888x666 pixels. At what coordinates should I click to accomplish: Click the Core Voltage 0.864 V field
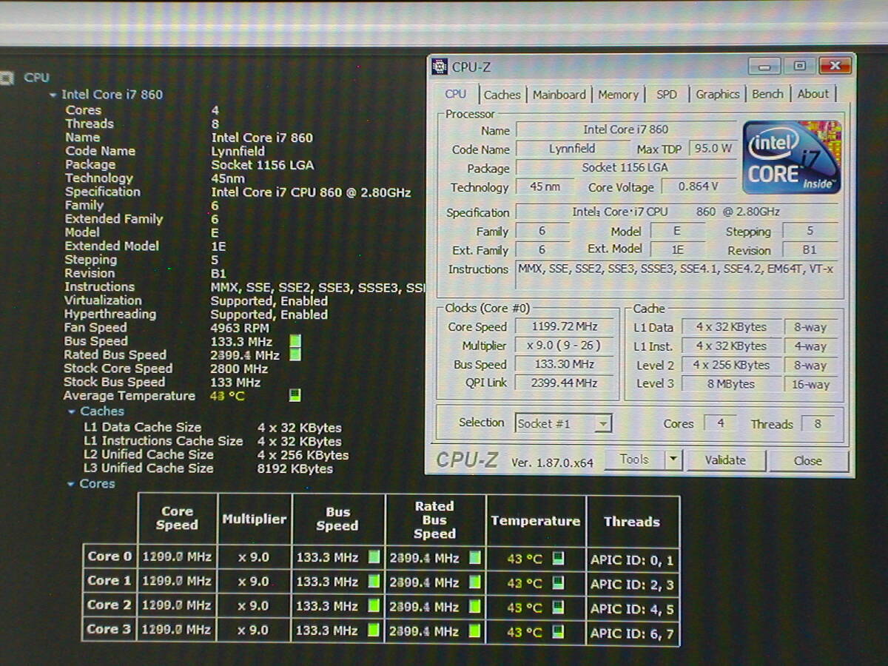pyautogui.click(x=698, y=186)
